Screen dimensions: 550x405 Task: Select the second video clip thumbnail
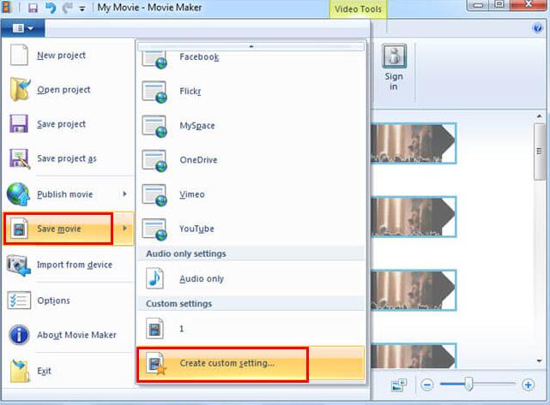414,217
